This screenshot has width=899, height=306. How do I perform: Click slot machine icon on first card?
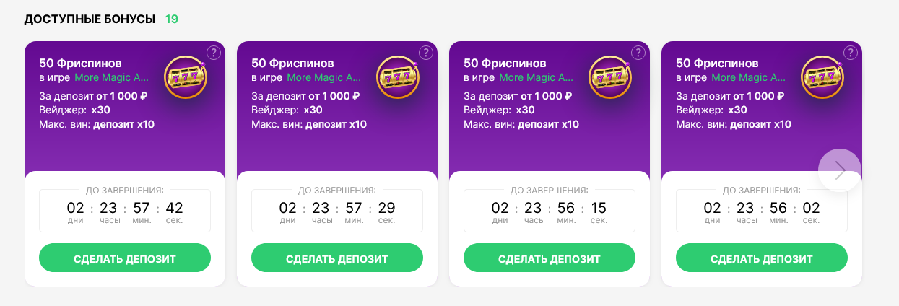click(x=186, y=76)
